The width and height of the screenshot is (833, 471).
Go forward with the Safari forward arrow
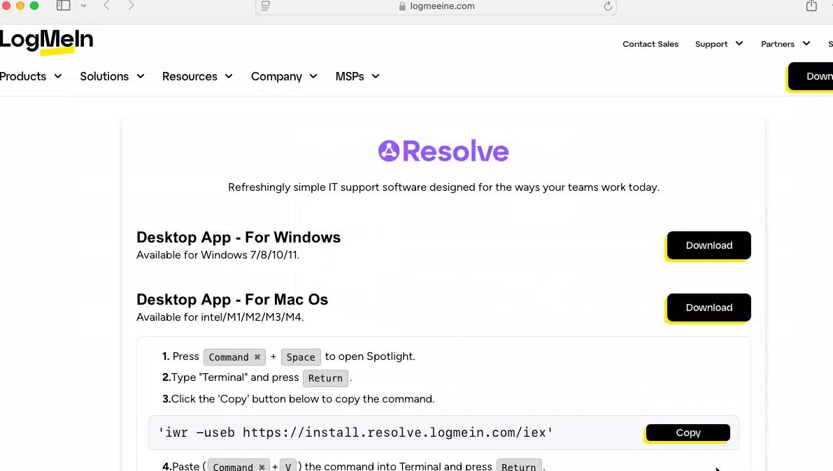click(131, 6)
